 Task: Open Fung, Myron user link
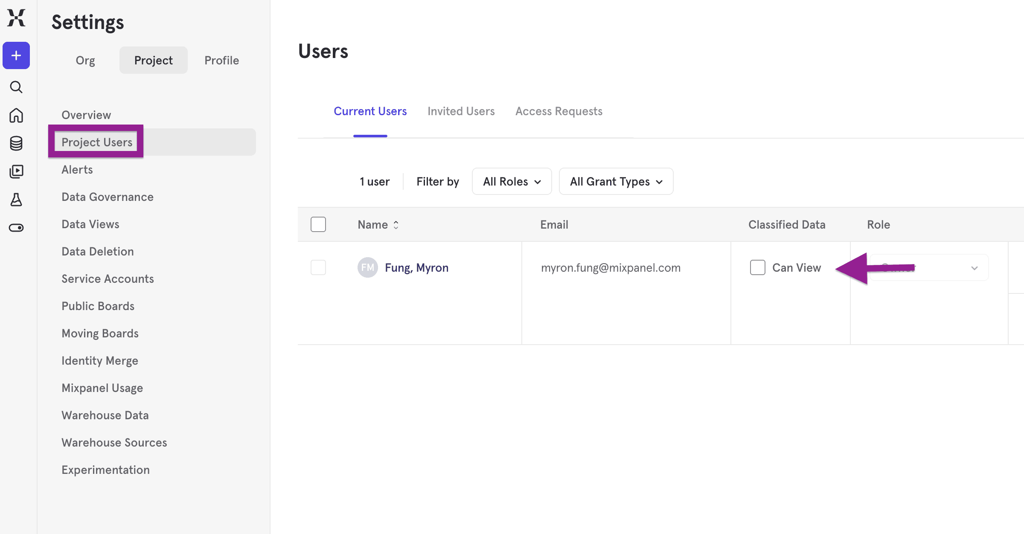pos(416,268)
